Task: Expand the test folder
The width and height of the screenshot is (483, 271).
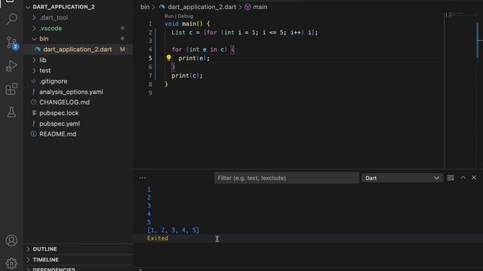Action: [34, 71]
